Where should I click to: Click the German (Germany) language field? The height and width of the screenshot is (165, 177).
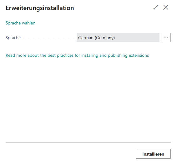coord(118,38)
